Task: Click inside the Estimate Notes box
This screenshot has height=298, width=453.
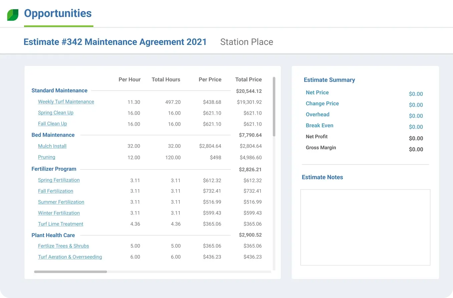Action: tap(365, 227)
